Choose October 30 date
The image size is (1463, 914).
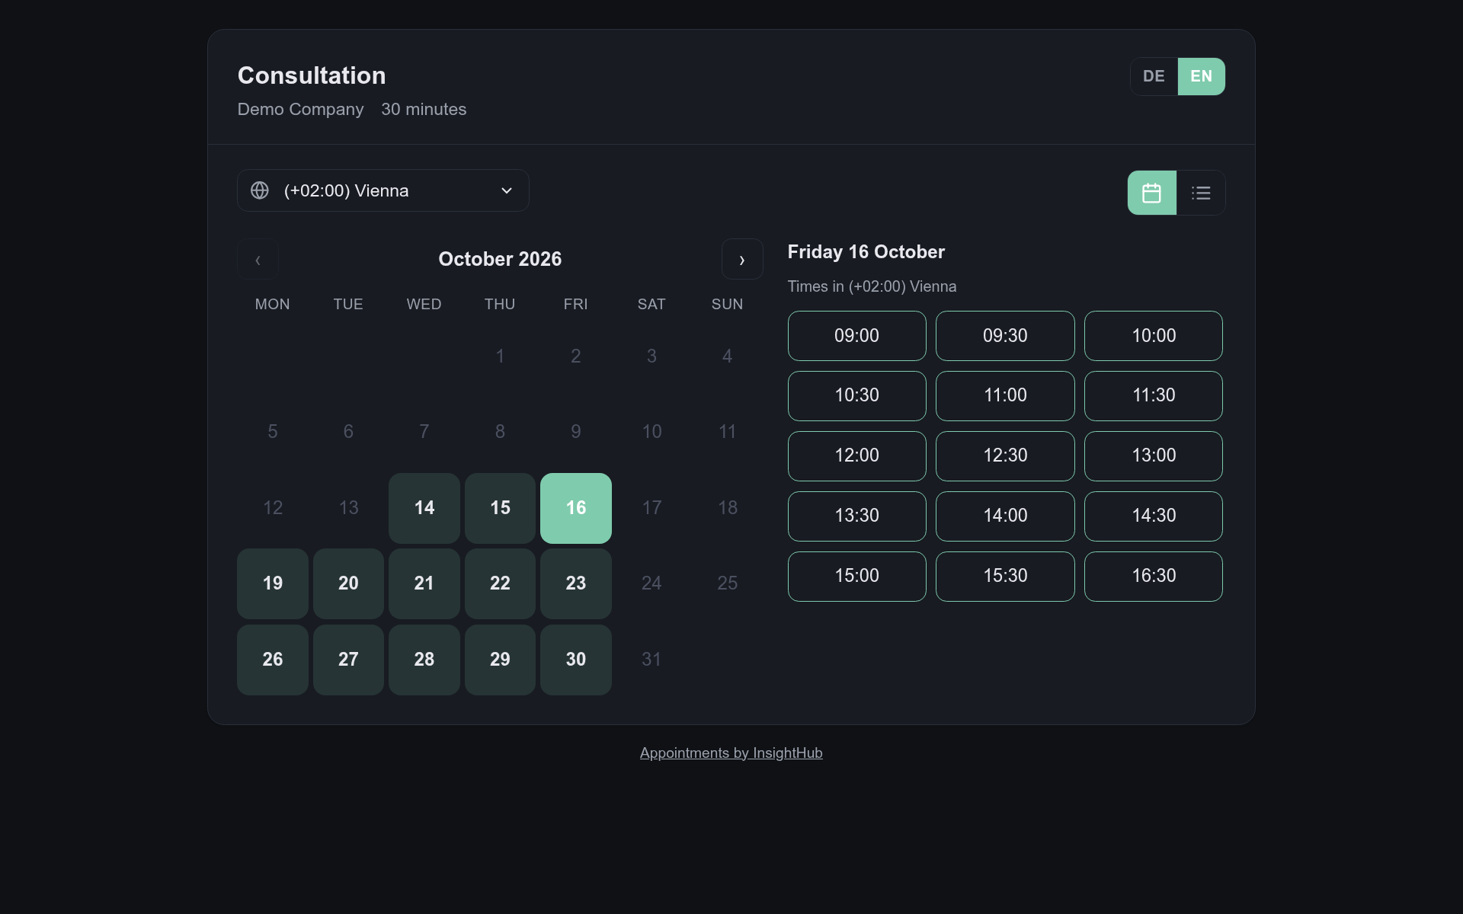(576, 660)
